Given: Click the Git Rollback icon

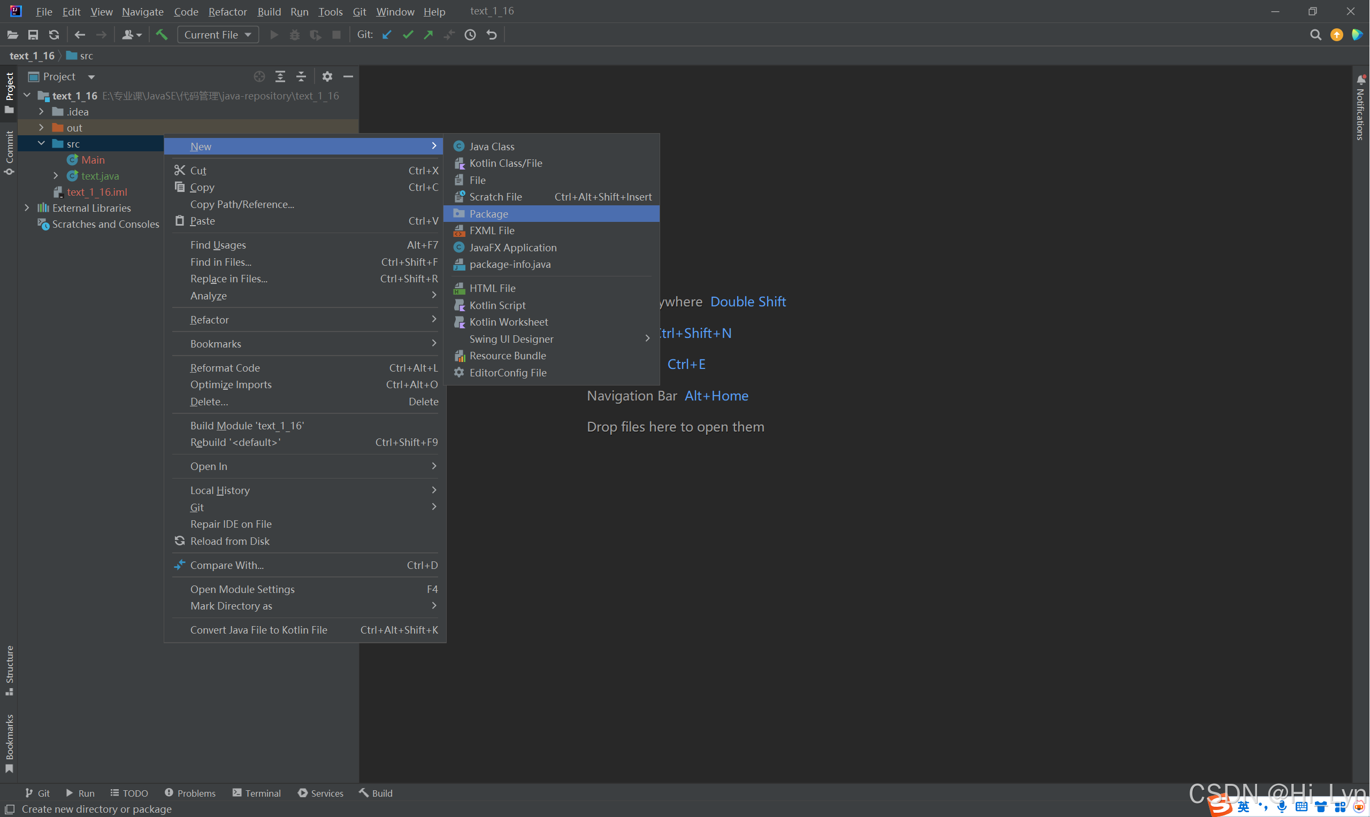Looking at the screenshot, I should pos(492,35).
